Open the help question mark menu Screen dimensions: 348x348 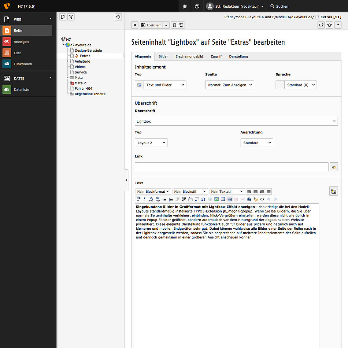[x=197, y=6]
